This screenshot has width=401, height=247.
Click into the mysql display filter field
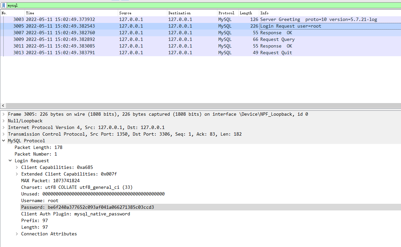point(199,6)
